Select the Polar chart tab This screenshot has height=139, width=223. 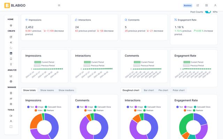click(x=178, y=90)
